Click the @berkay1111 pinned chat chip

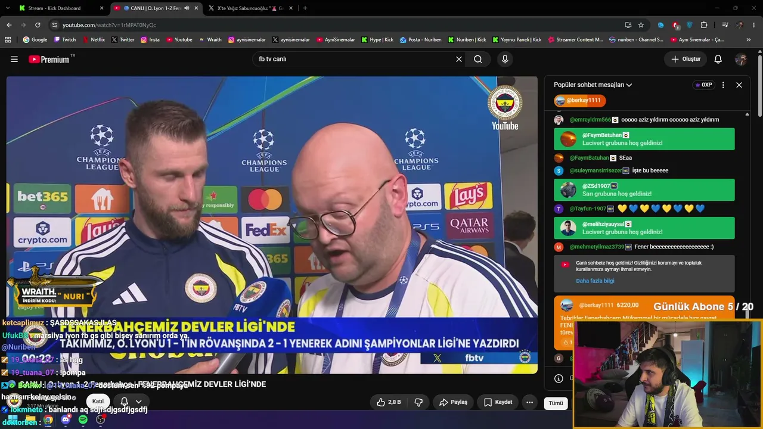[x=580, y=101]
